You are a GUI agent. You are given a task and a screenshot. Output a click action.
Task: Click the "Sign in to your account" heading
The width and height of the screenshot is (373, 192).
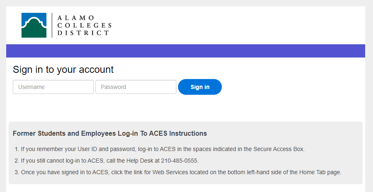pos(63,70)
